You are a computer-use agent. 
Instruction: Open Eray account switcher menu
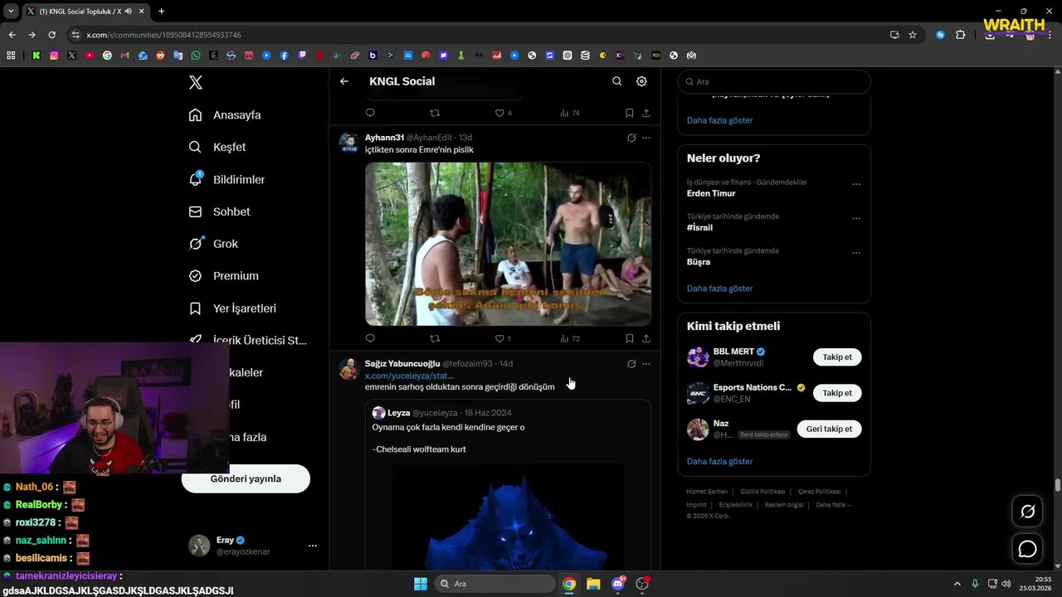[x=313, y=546]
